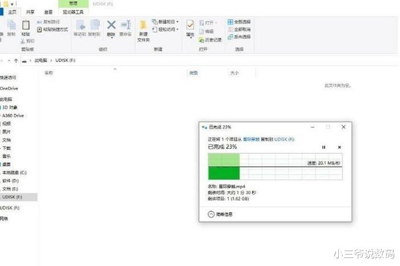Open A360 Drive in the sidebar

(x=13, y=115)
